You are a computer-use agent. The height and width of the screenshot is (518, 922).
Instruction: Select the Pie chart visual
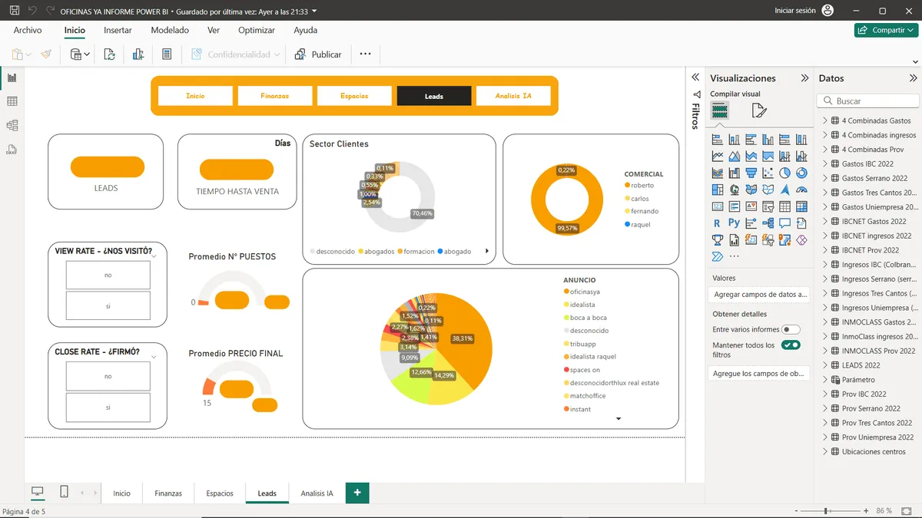click(x=785, y=173)
